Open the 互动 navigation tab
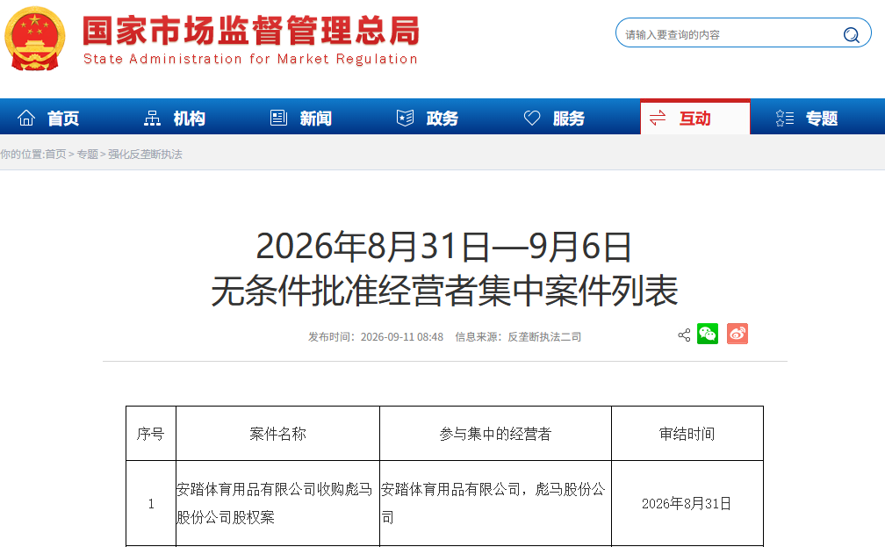885x547 pixels. (x=694, y=118)
